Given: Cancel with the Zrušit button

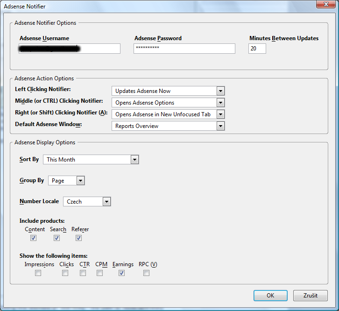Looking at the screenshot, I should tap(311, 296).
